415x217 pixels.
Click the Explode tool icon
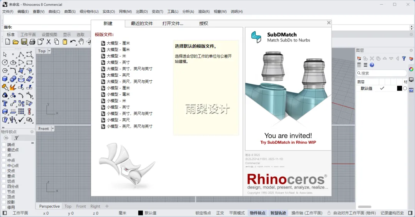coord(13,87)
